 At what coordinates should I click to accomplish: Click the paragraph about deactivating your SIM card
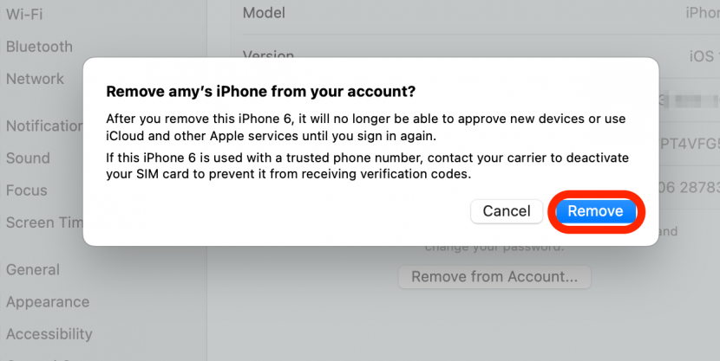point(364,166)
